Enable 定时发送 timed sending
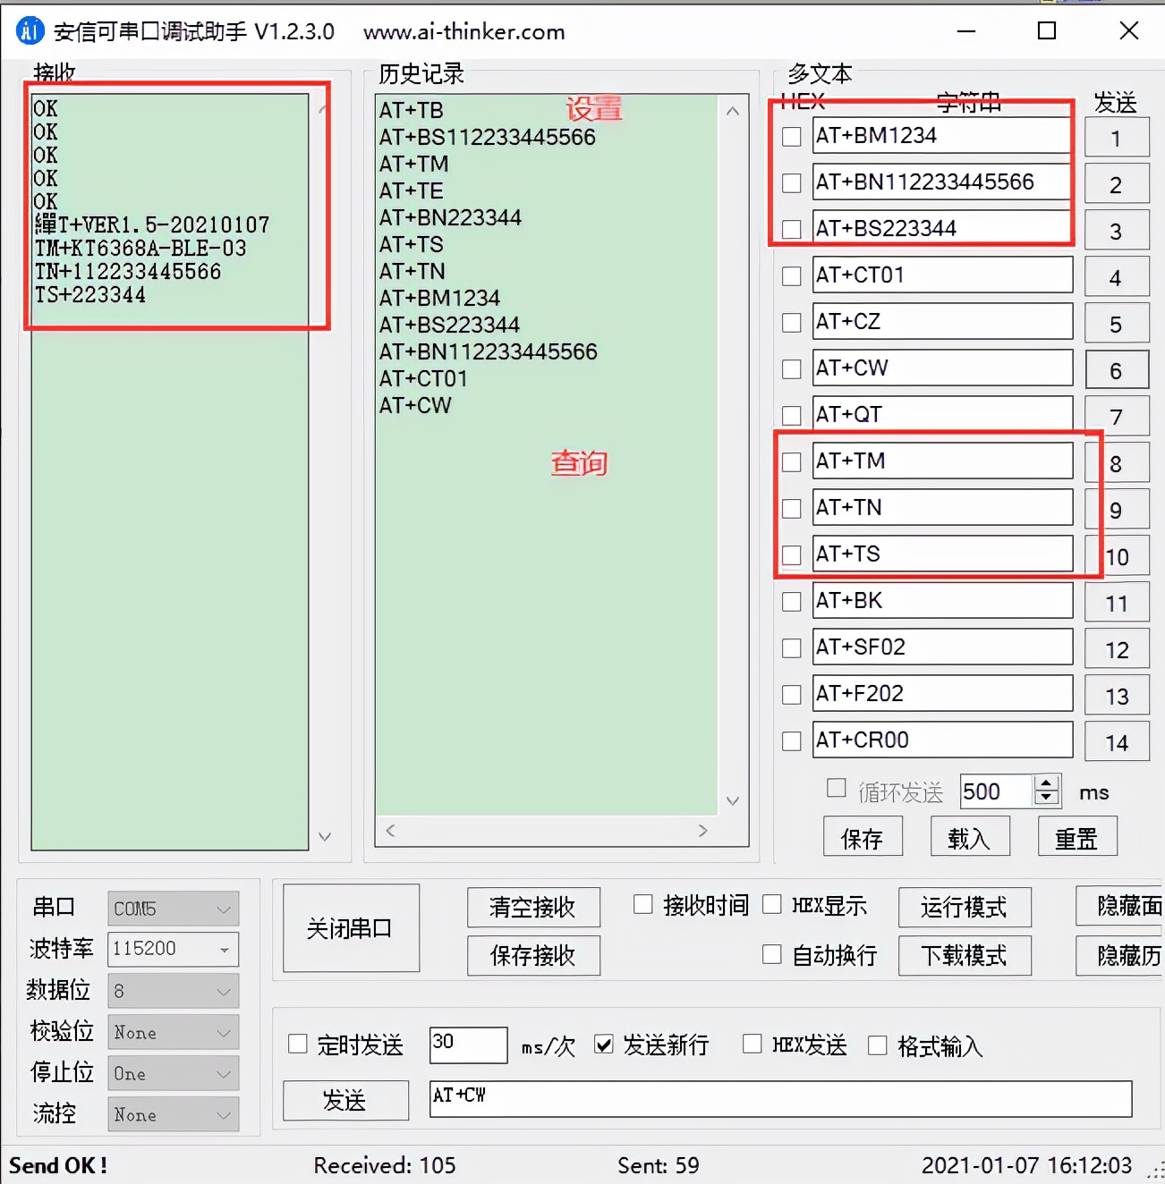1165x1184 pixels. click(298, 1044)
